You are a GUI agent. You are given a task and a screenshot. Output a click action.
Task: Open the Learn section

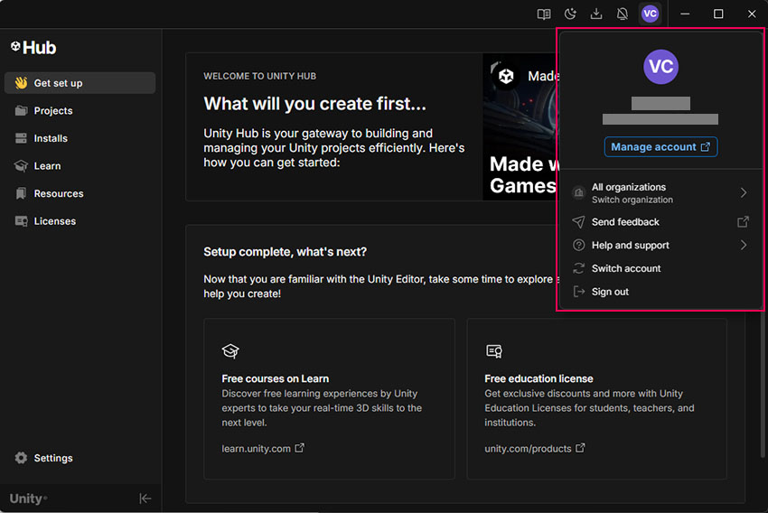80,166
